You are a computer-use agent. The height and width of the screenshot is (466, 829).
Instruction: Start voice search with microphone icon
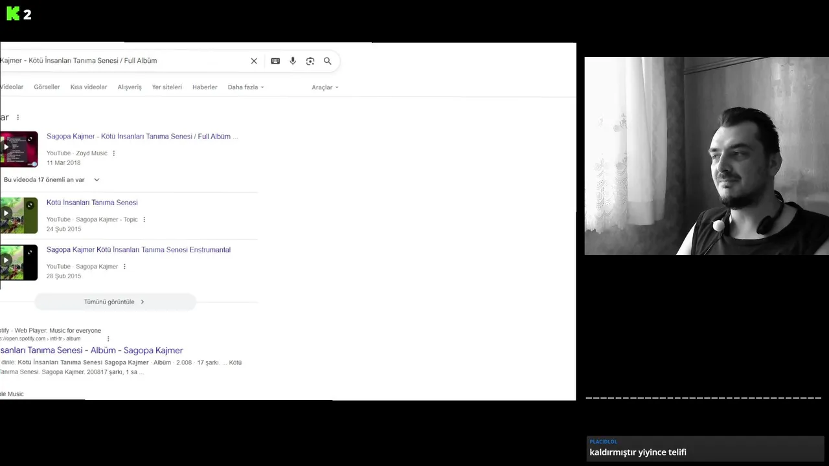coord(293,61)
